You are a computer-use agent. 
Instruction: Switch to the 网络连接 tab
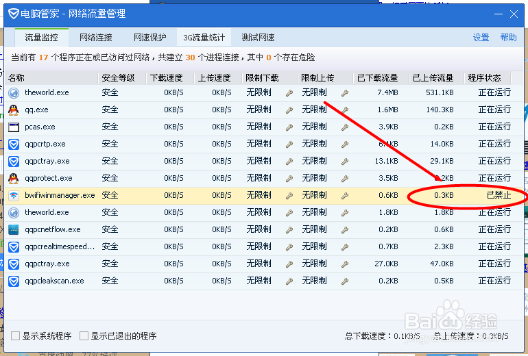click(95, 38)
